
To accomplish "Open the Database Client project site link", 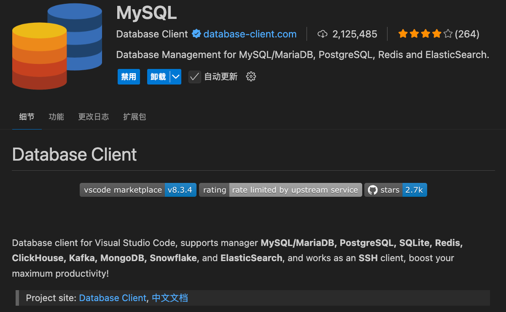I will pyautogui.click(x=113, y=298).
